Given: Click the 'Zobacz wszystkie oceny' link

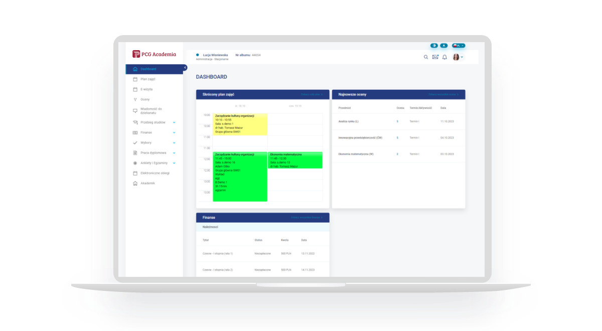Looking at the screenshot, I should click(443, 94).
